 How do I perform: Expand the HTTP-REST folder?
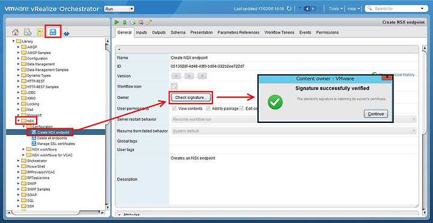point(19,81)
